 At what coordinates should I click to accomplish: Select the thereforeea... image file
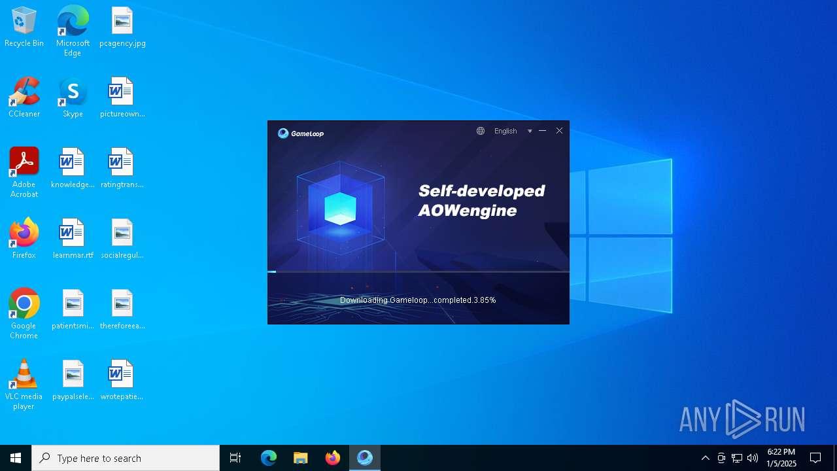tap(122, 310)
